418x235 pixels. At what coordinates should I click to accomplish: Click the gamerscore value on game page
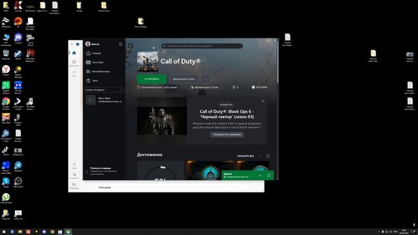coord(259,87)
